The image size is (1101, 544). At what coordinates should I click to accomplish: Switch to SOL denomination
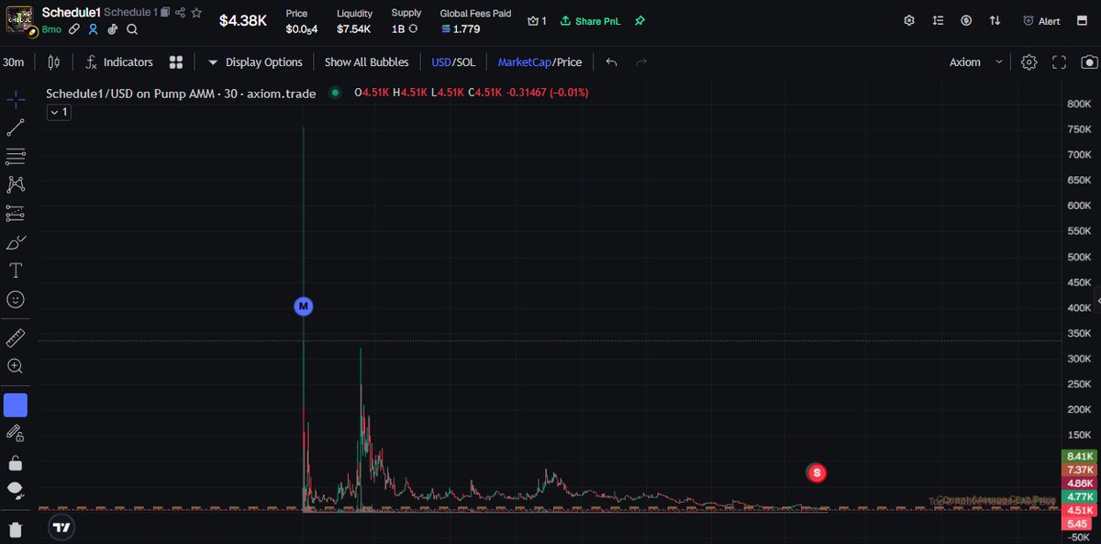tap(466, 62)
